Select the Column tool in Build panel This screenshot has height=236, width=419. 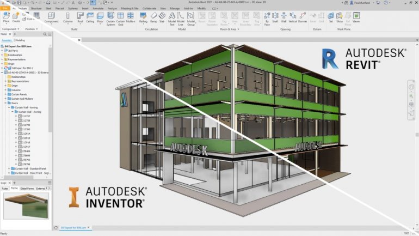click(67, 17)
